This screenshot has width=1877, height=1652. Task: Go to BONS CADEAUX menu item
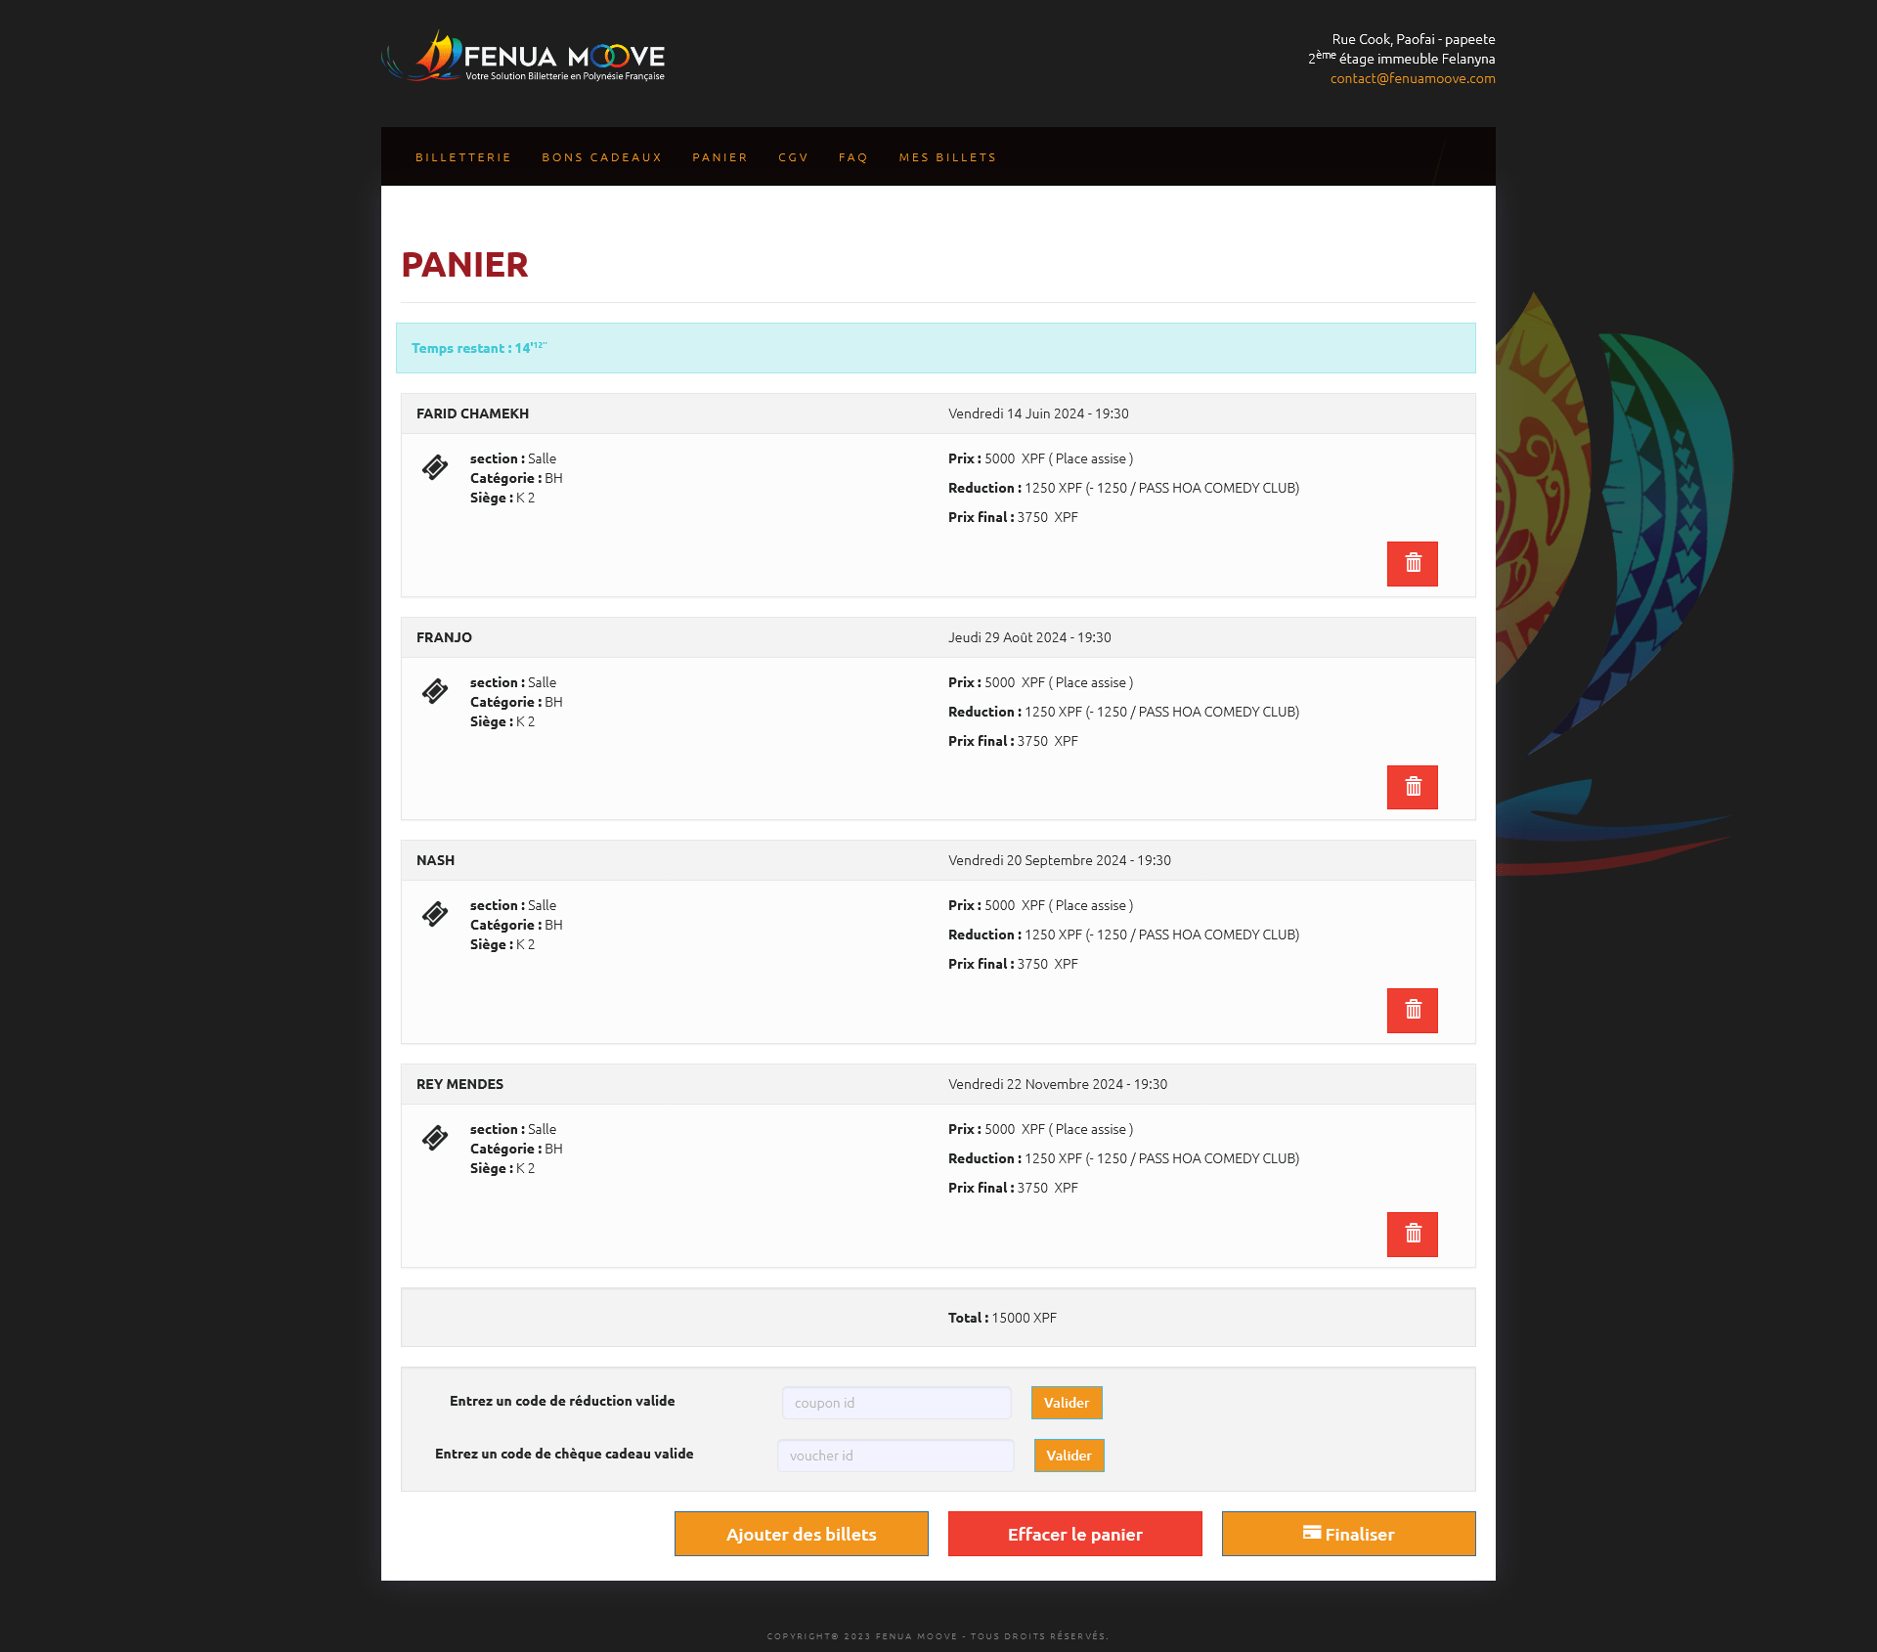click(x=601, y=157)
